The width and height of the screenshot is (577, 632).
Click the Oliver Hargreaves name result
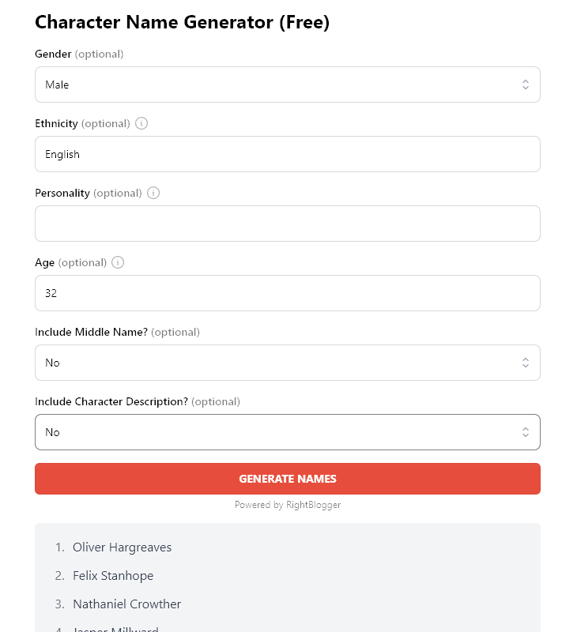tap(122, 547)
